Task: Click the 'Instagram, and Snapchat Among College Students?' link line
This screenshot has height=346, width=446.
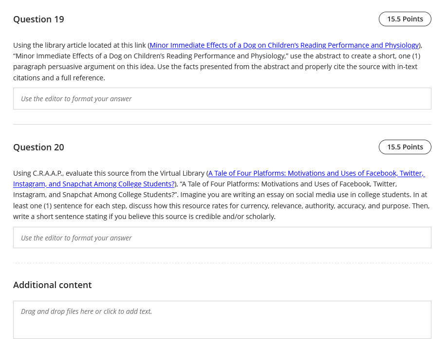Action: coord(94,184)
